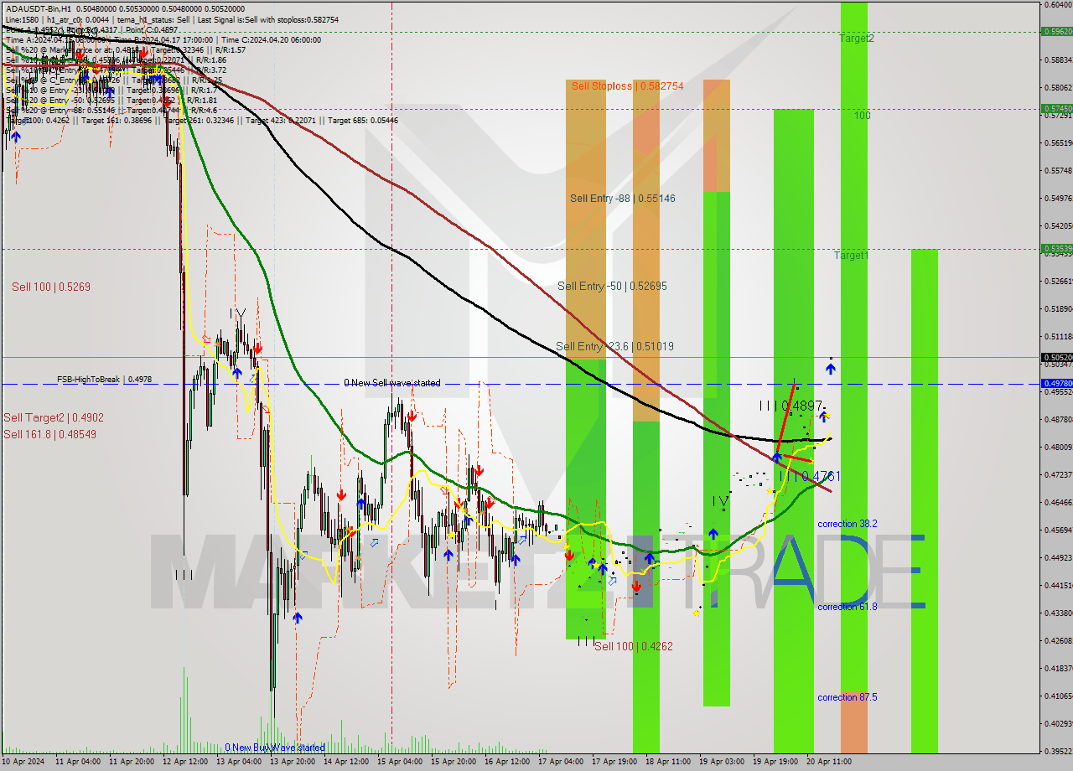
Task: Select the correction 38.2 label
Action: coord(848,524)
